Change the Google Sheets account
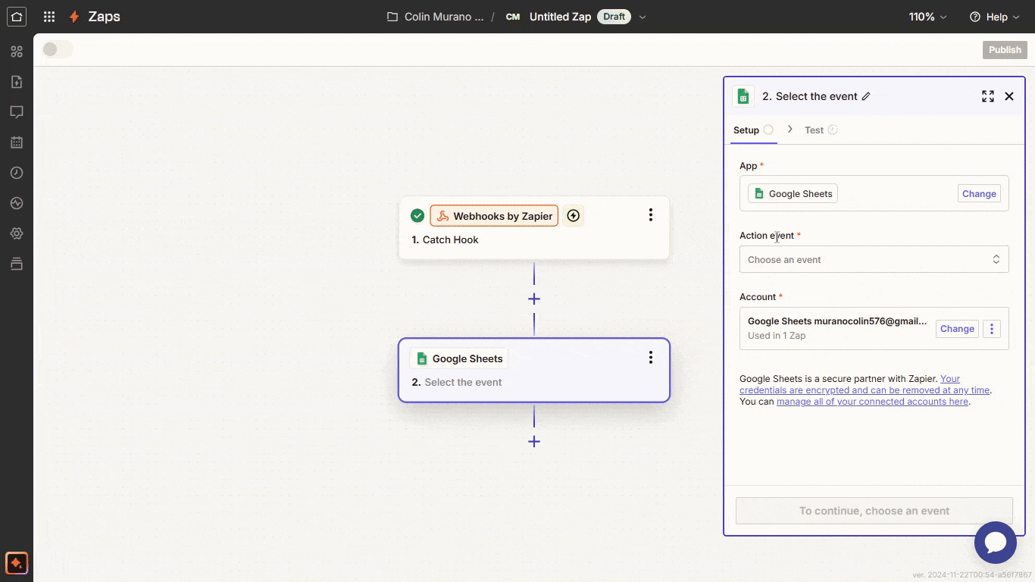 tap(957, 329)
